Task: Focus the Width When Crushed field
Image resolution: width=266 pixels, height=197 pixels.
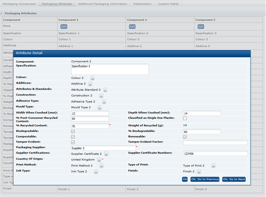Action: tap(90, 113)
